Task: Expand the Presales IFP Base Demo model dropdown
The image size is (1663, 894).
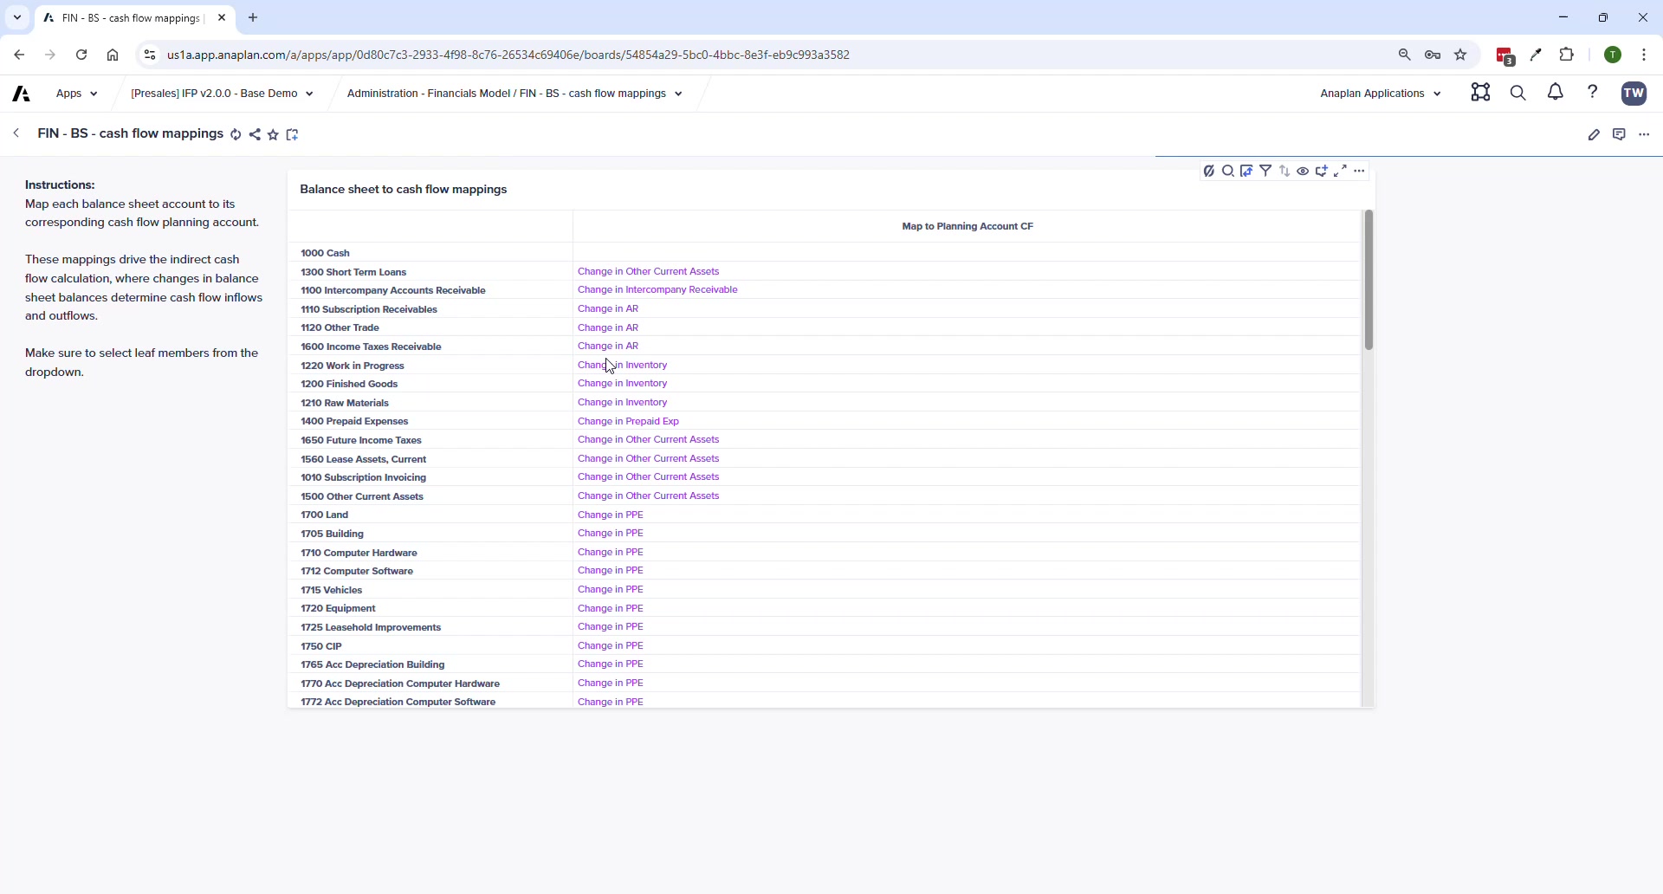Action: [x=222, y=94]
